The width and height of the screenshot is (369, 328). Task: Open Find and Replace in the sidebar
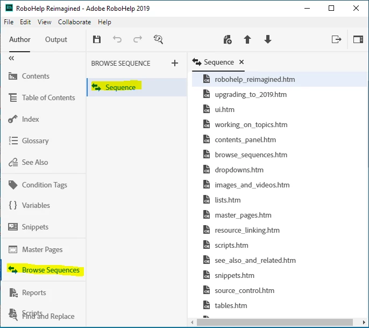pos(48,317)
